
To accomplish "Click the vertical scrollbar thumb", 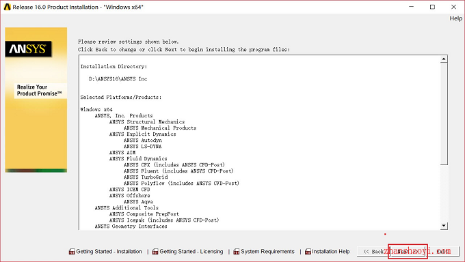I will click(x=444, y=114).
